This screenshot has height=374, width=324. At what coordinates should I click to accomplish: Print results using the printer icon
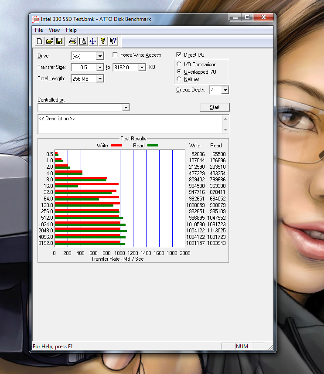[x=72, y=41]
